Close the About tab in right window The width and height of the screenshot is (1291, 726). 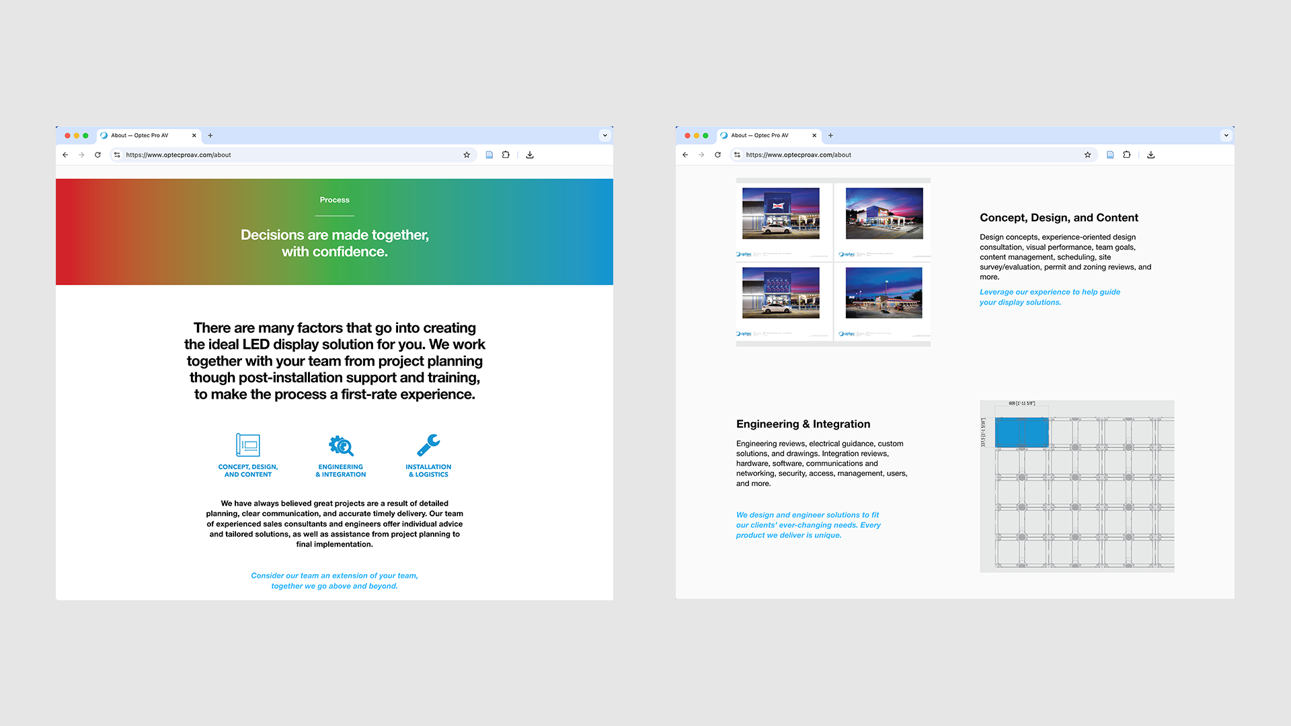coord(814,135)
